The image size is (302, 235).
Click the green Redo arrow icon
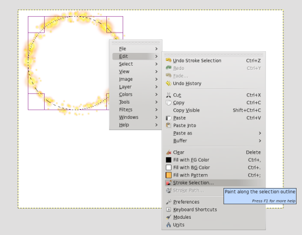(169, 68)
